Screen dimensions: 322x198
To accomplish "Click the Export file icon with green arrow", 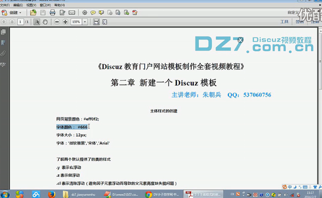I will 127,13.
